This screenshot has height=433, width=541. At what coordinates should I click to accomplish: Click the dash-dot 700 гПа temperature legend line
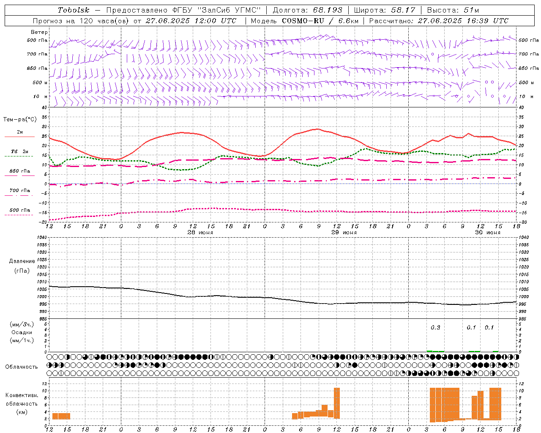19,196
